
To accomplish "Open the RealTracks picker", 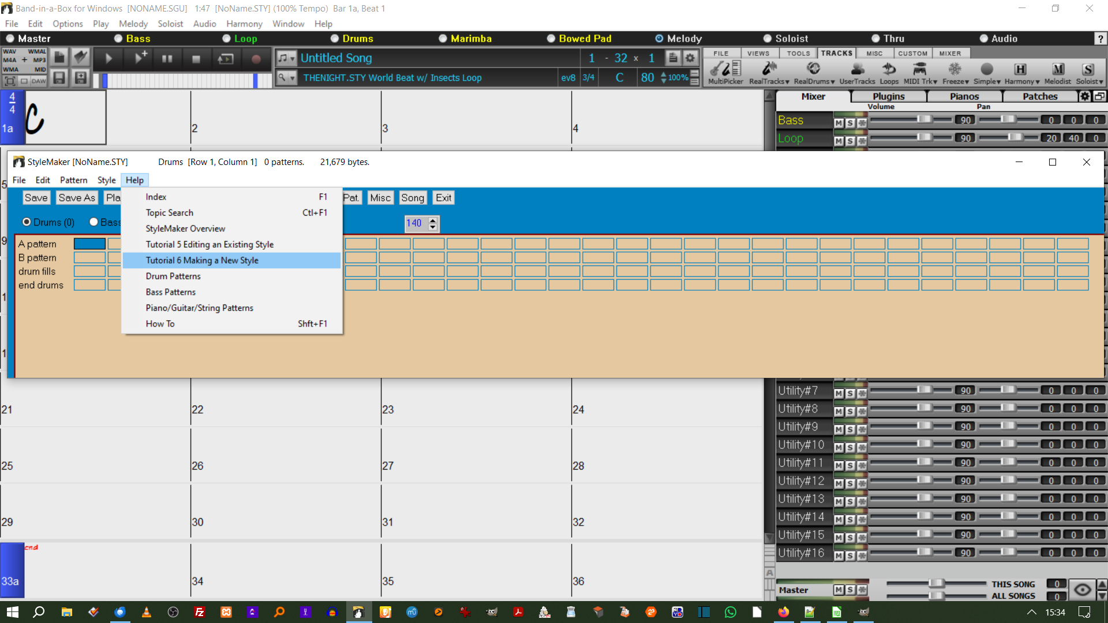I will 769,73.
